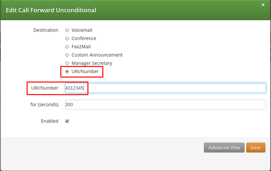Choose Fax2Mail as destination
Viewport: 271px width, 171px height.
[67, 47]
